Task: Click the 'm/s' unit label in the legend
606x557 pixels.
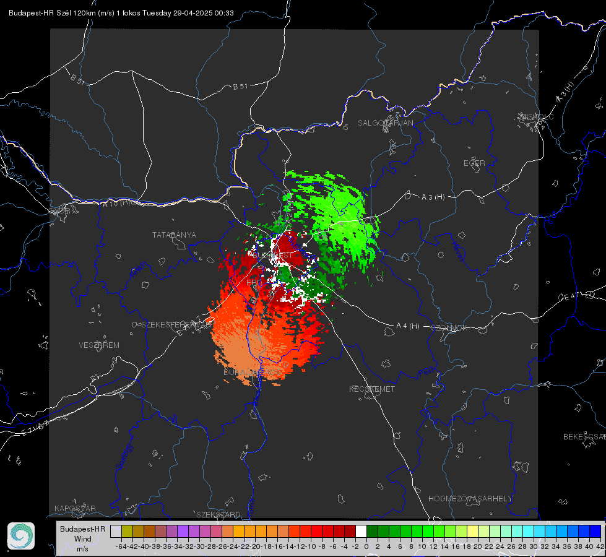Action: (82, 549)
